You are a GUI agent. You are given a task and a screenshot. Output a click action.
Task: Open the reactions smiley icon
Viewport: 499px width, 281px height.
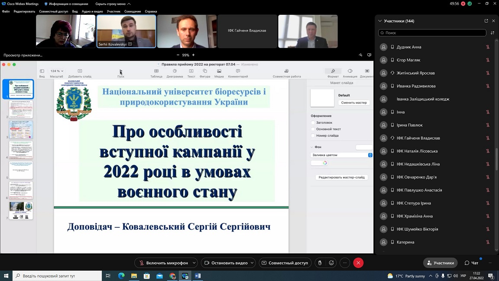[331, 263]
